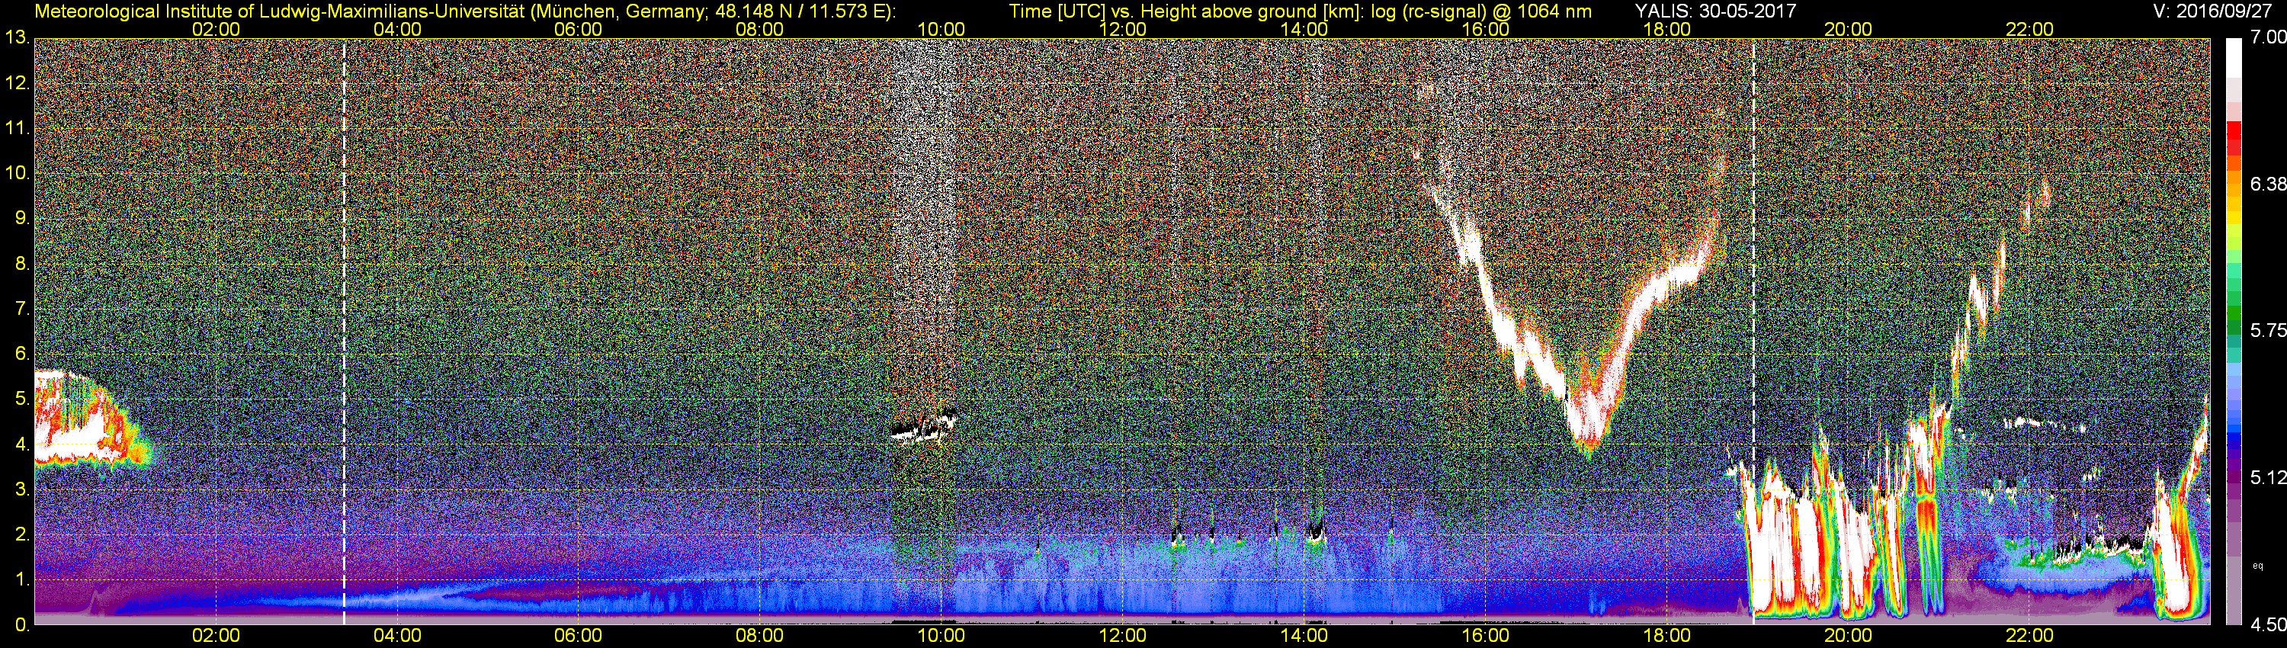Click the 10:00 label on top axis

tap(941, 29)
